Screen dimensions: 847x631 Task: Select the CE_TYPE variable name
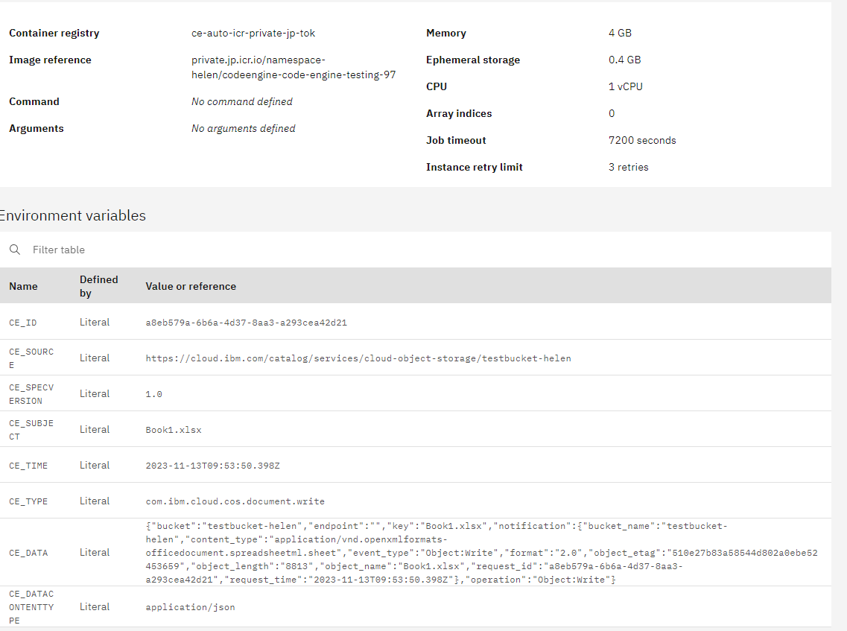point(28,501)
